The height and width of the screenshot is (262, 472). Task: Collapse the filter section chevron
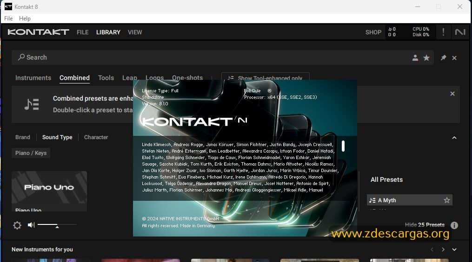click(x=454, y=138)
